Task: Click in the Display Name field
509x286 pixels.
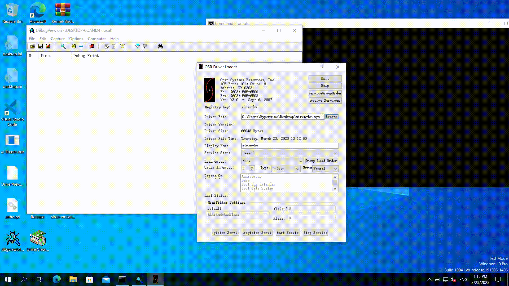Action: [x=289, y=146]
